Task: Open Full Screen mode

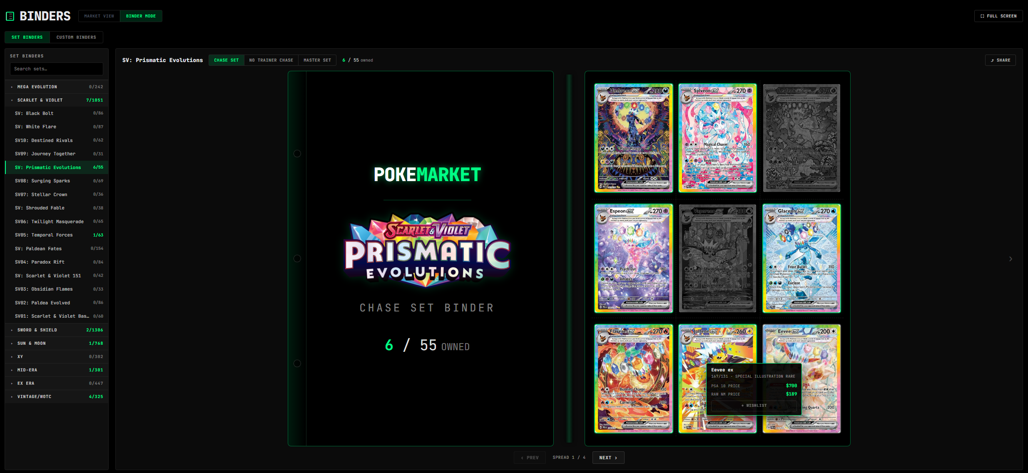Action: click(x=998, y=16)
